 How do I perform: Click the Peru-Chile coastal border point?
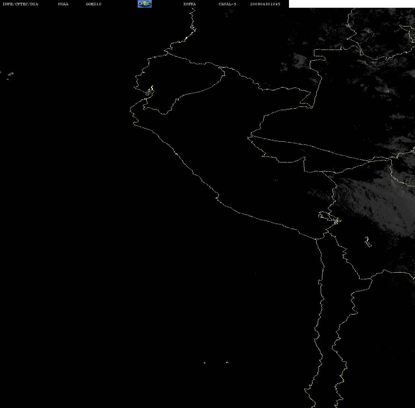pyautogui.click(x=316, y=239)
